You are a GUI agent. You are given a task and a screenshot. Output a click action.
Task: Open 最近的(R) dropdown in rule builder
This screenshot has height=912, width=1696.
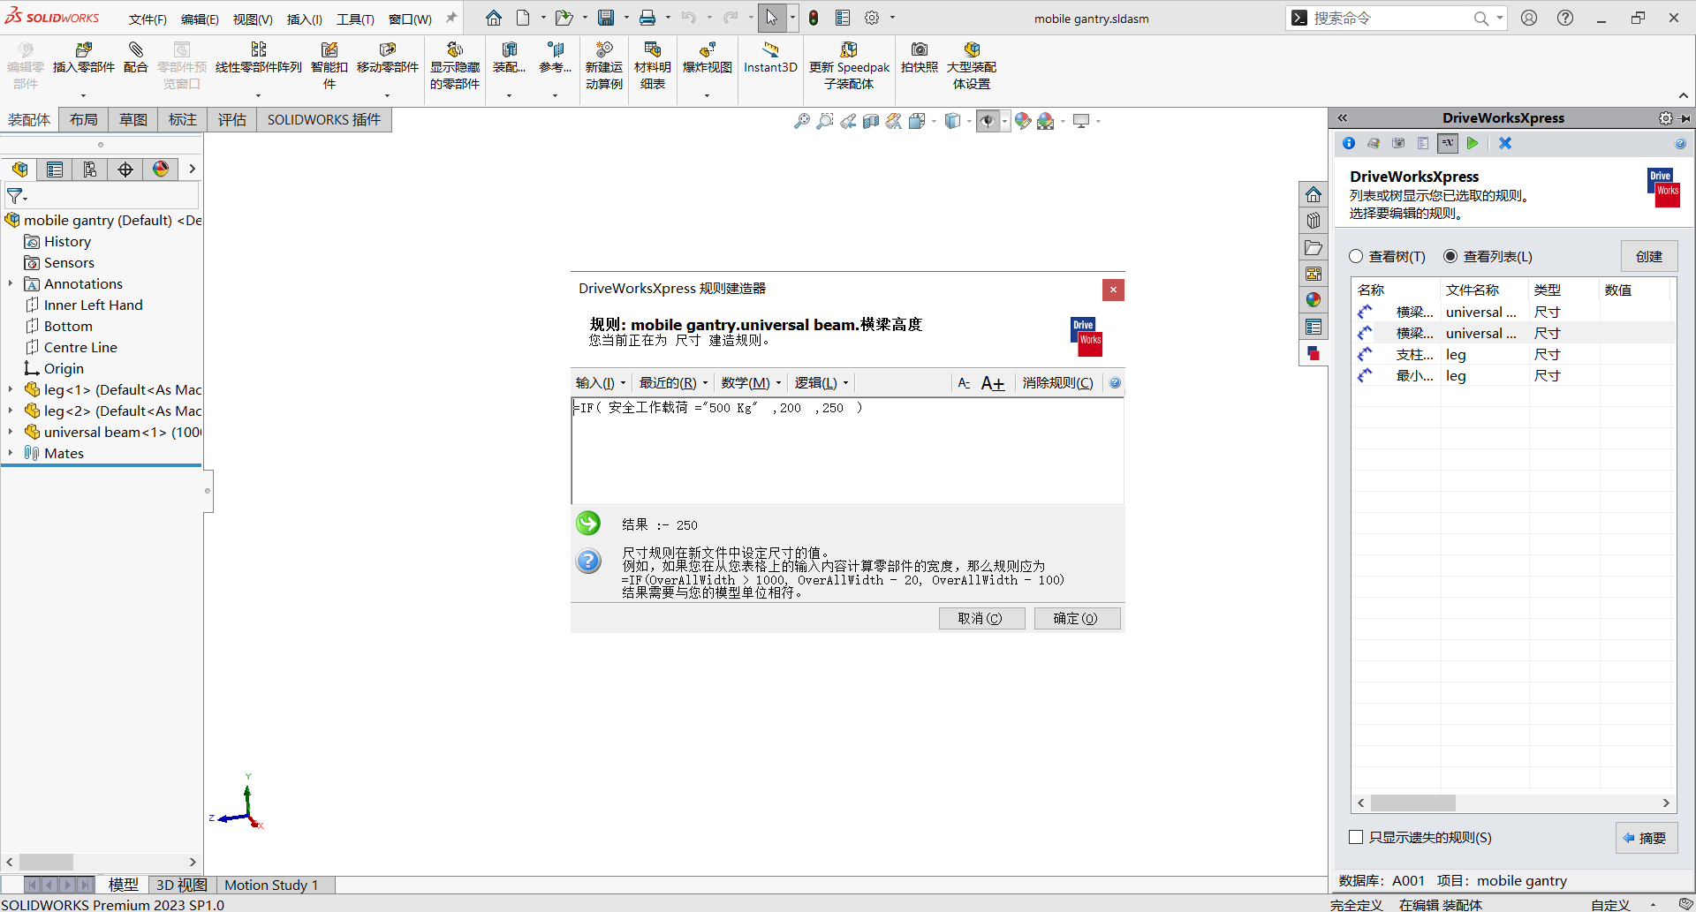pyautogui.click(x=674, y=383)
